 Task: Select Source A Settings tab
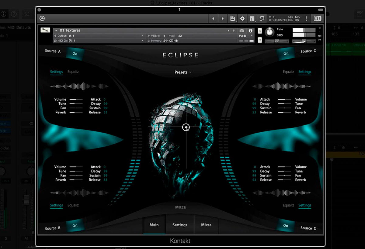(56, 72)
